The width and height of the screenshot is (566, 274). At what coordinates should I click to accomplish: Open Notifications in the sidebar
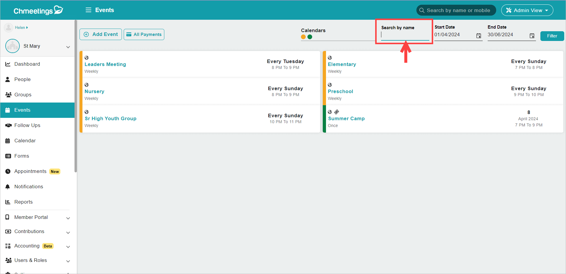click(37, 186)
